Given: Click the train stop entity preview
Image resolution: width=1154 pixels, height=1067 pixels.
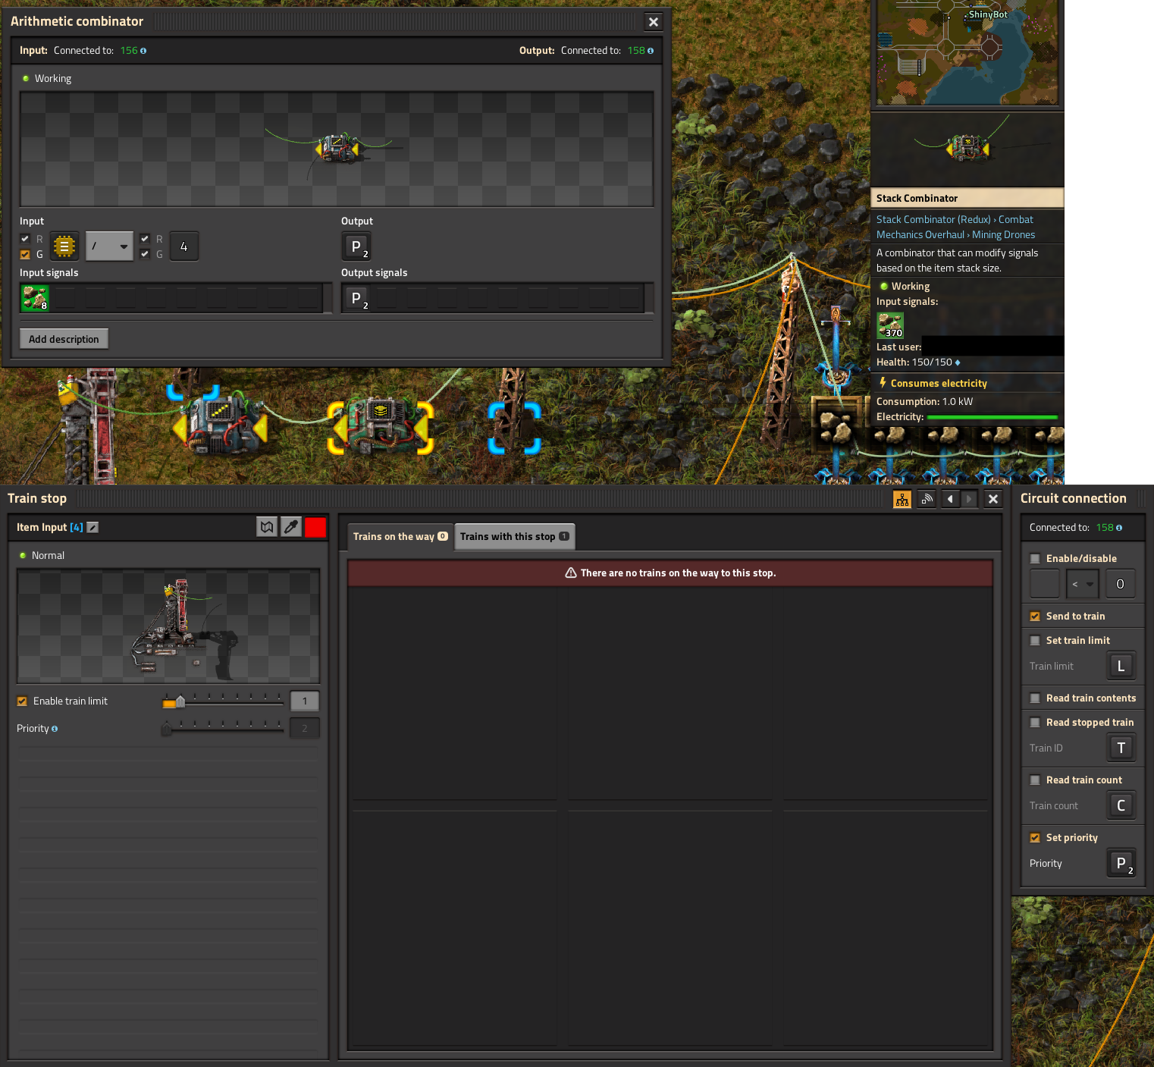Looking at the screenshot, I should coord(168,626).
